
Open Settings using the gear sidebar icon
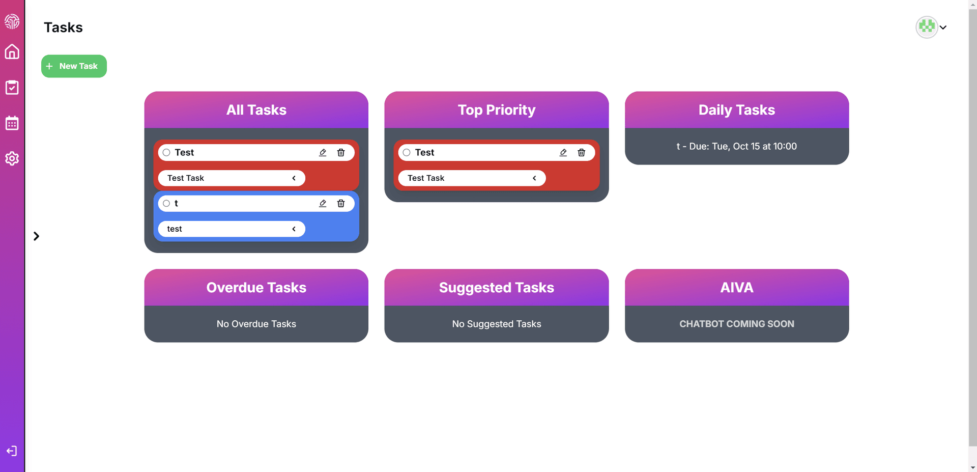click(x=12, y=158)
